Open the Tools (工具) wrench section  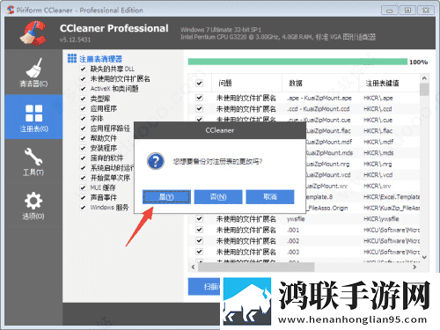click(33, 161)
